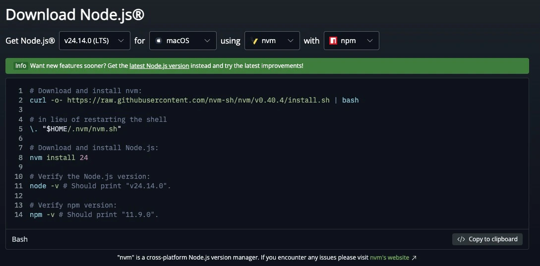Image resolution: width=540 pixels, height=266 pixels.
Task: Click the '# Verify npm version:' comment
Action: pyautogui.click(x=73, y=205)
